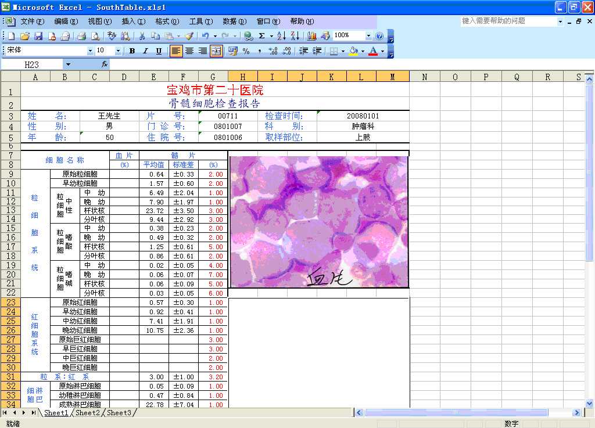Decrease decimal places

click(x=287, y=51)
